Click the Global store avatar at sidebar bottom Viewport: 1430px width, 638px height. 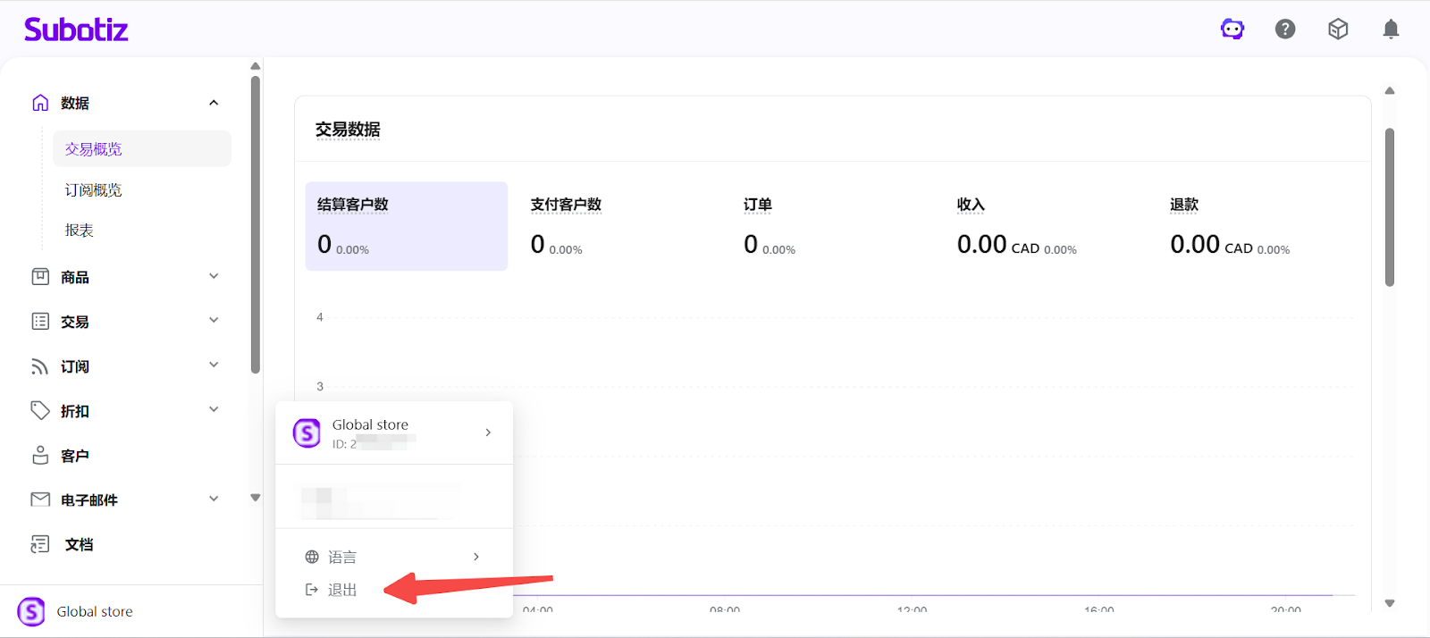[31, 611]
